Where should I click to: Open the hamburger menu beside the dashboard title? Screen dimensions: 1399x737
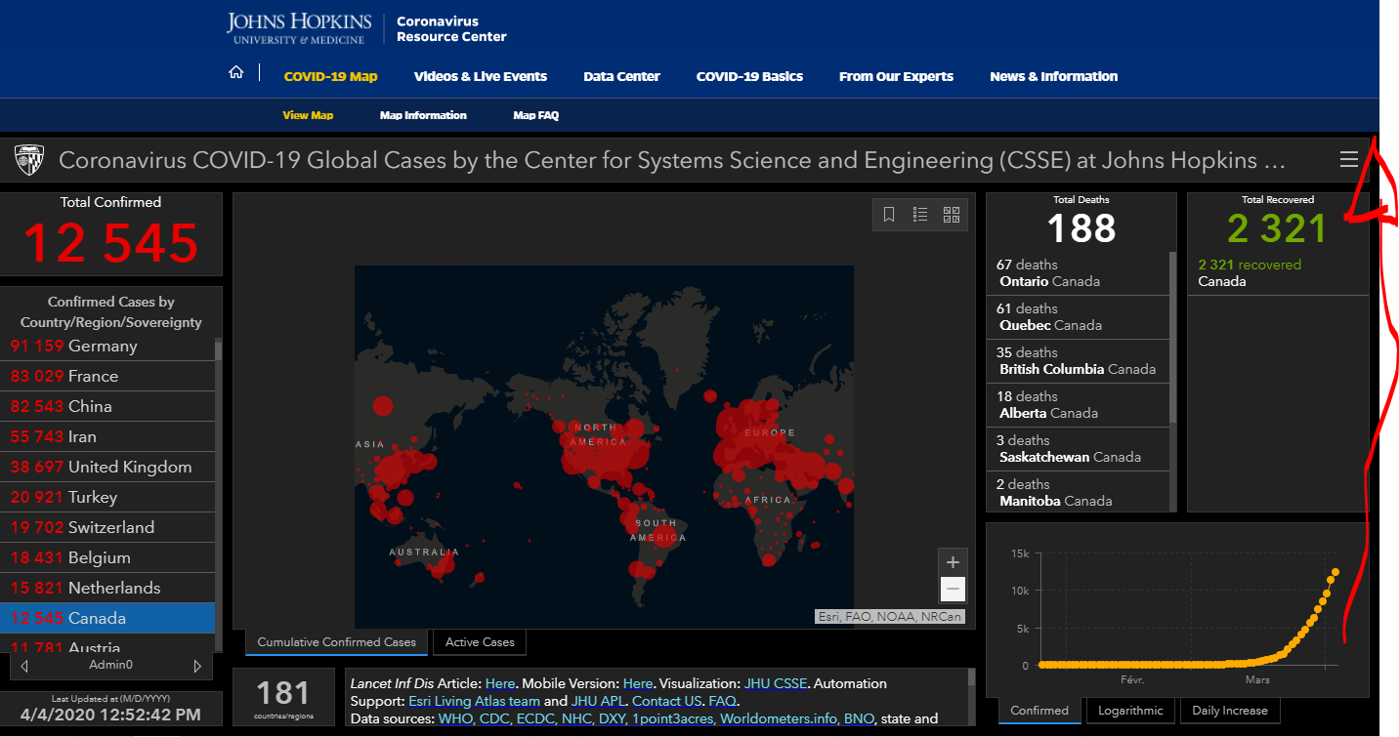click(x=1349, y=159)
